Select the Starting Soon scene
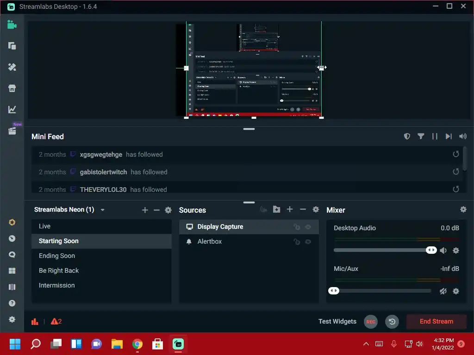The image size is (474, 355). tap(101, 241)
